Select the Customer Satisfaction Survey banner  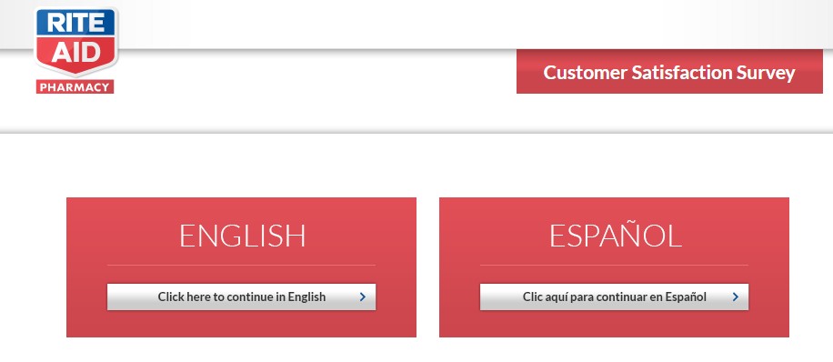[x=669, y=72]
